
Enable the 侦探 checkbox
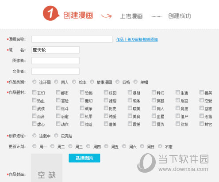tap(178, 124)
